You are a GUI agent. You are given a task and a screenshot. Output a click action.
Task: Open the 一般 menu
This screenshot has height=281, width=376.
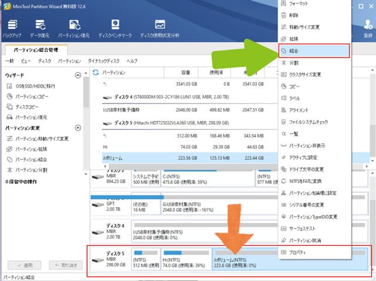tap(9, 61)
